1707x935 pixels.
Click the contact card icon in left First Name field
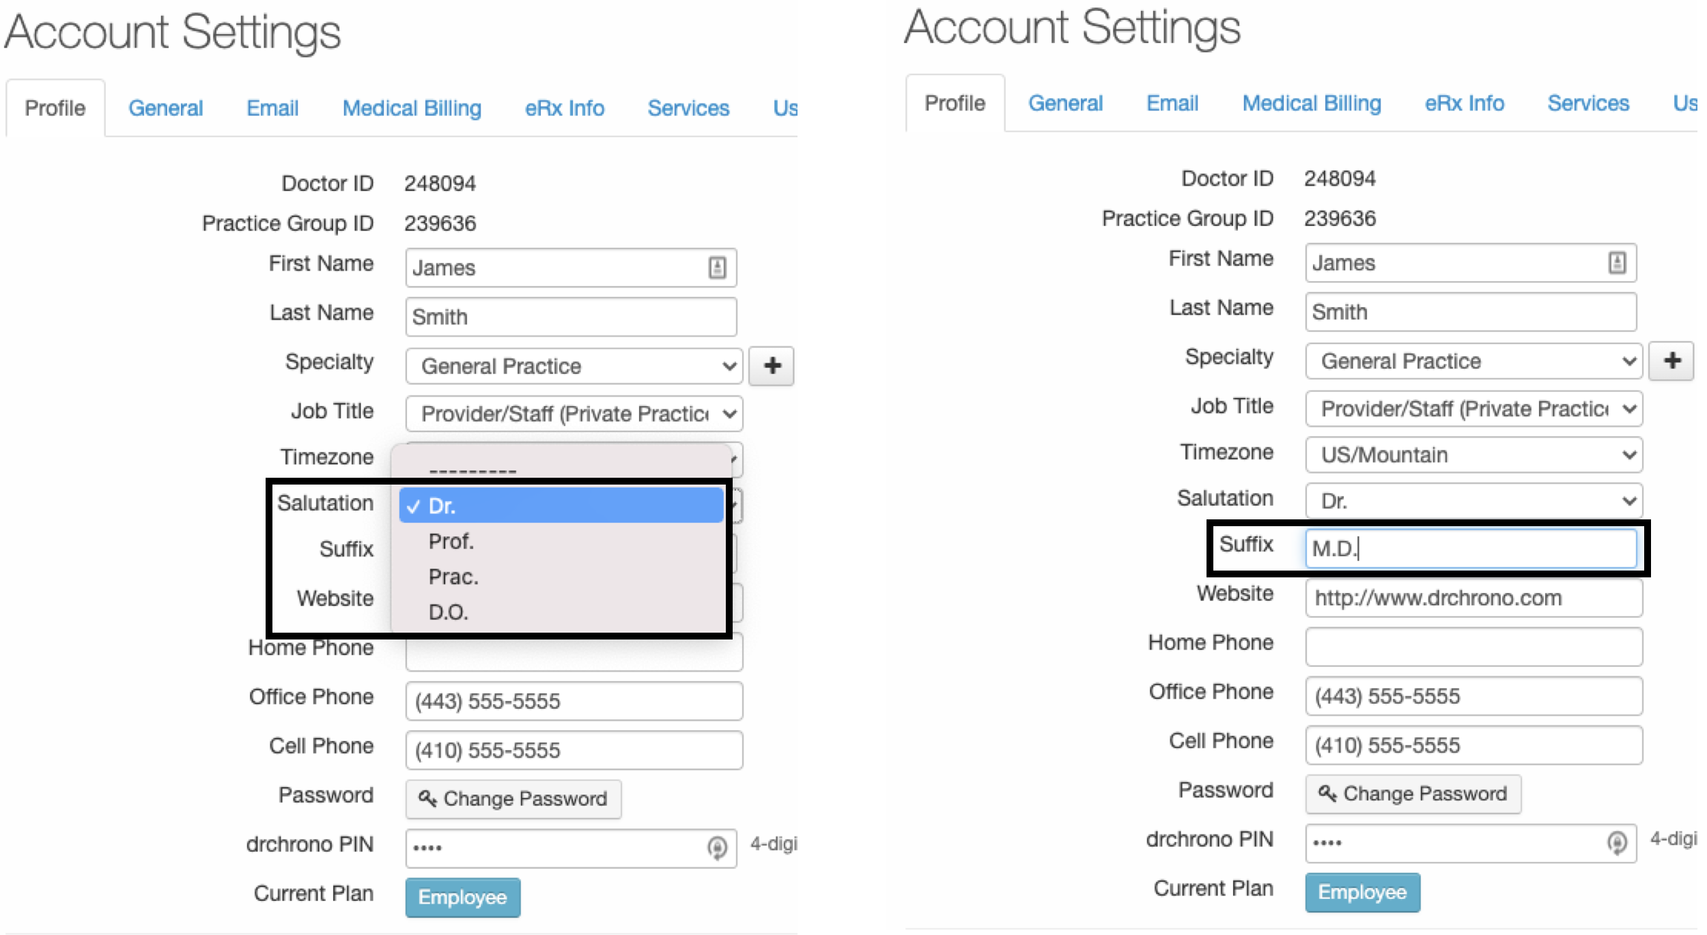(x=717, y=268)
